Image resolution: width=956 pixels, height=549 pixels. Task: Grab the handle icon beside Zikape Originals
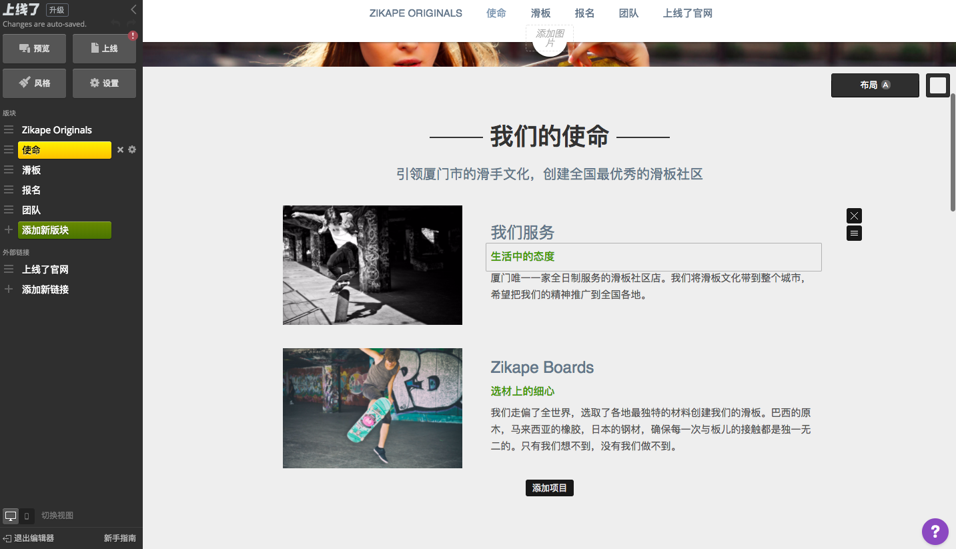[x=9, y=130]
